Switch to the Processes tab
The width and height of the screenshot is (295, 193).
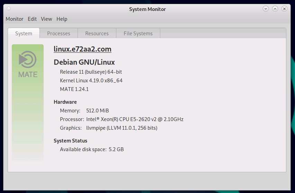[x=59, y=33]
